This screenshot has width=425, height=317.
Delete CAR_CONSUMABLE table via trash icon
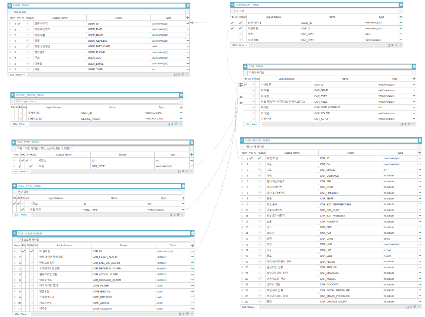(193, 233)
